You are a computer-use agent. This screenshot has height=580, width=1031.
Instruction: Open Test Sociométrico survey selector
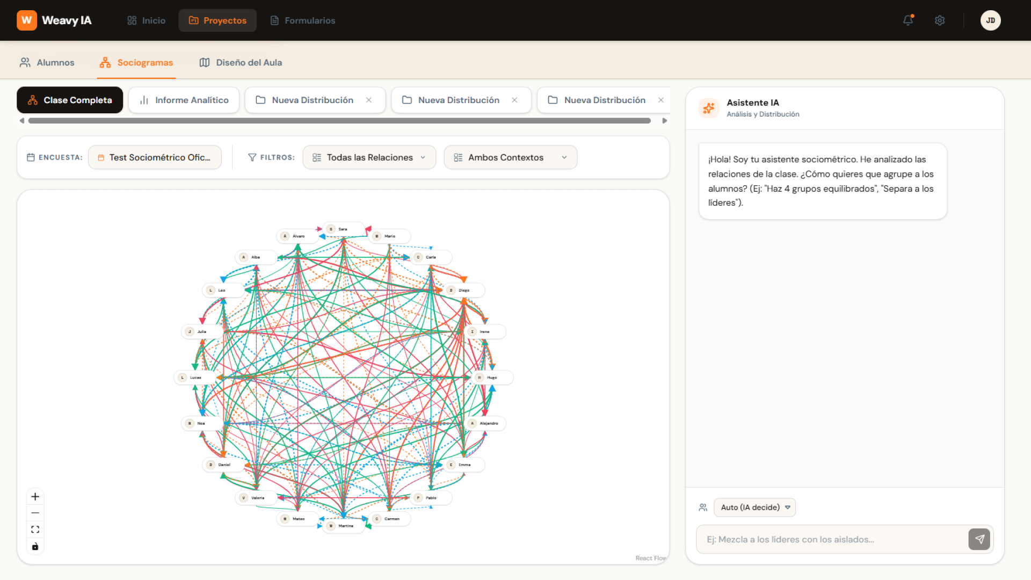[x=155, y=157]
